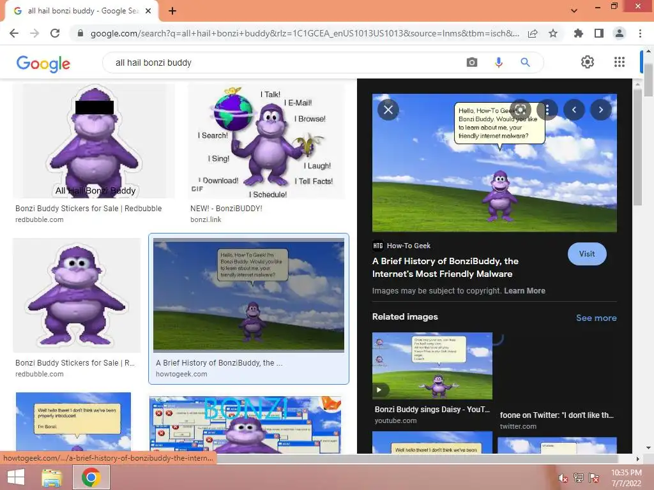Open File Explorer from taskbar
The width and height of the screenshot is (654, 490).
tap(52, 477)
